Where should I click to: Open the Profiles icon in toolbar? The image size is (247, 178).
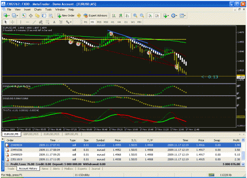(14, 15)
